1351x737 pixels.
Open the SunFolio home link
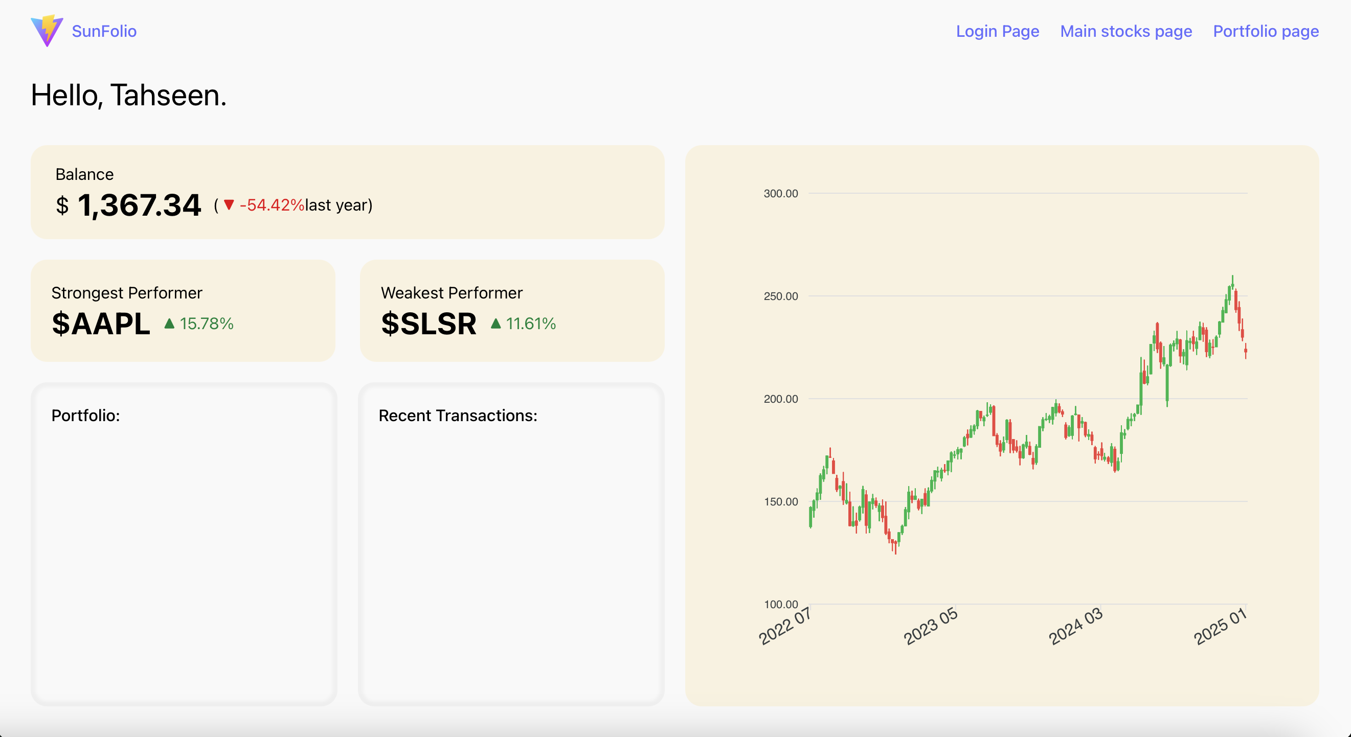click(104, 31)
